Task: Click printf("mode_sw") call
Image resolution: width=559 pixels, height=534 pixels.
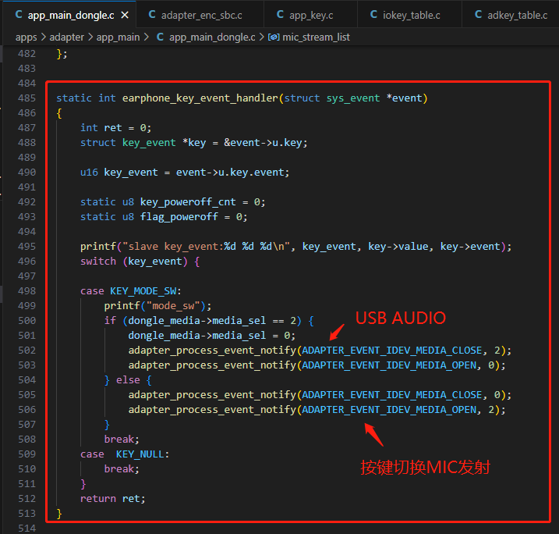Action: [x=157, y=306]
